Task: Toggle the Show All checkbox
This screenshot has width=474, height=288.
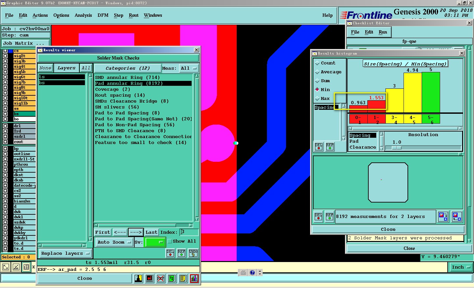Action: 170,241
